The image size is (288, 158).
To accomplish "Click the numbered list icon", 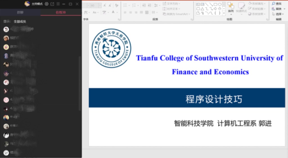I will 134,5.
